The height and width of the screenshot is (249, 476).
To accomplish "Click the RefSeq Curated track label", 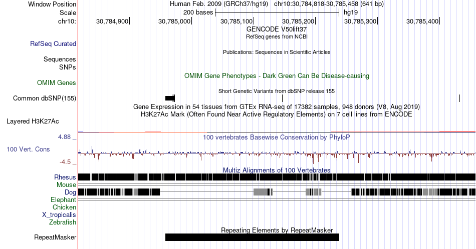I will [x=53, y=43].
